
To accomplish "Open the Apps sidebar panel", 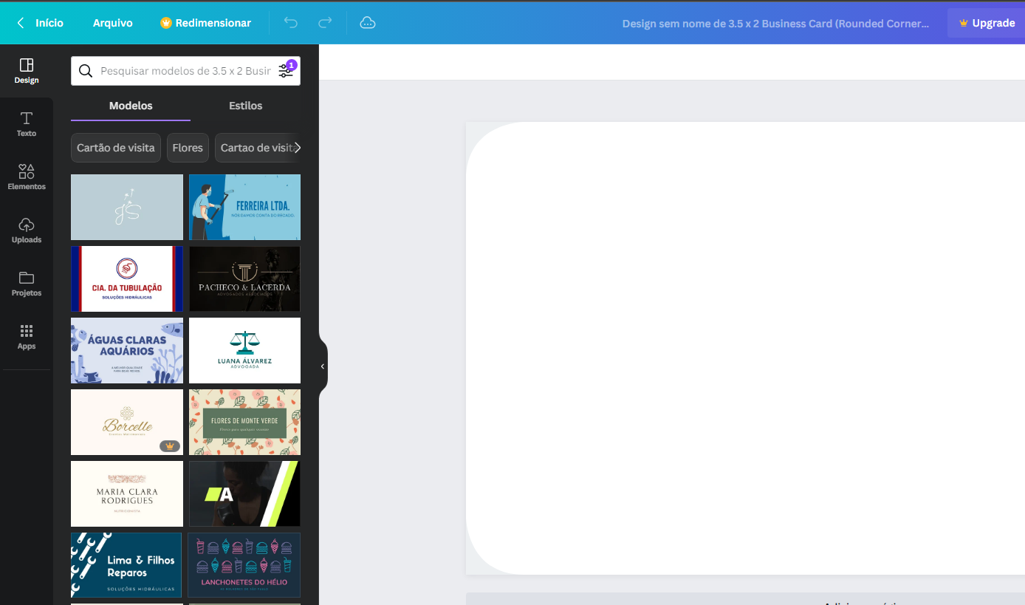I will click(x=27, y=337).
